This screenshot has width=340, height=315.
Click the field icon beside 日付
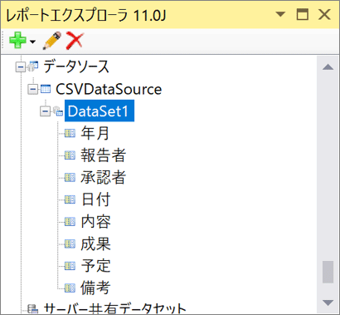(x=70, y=199)
